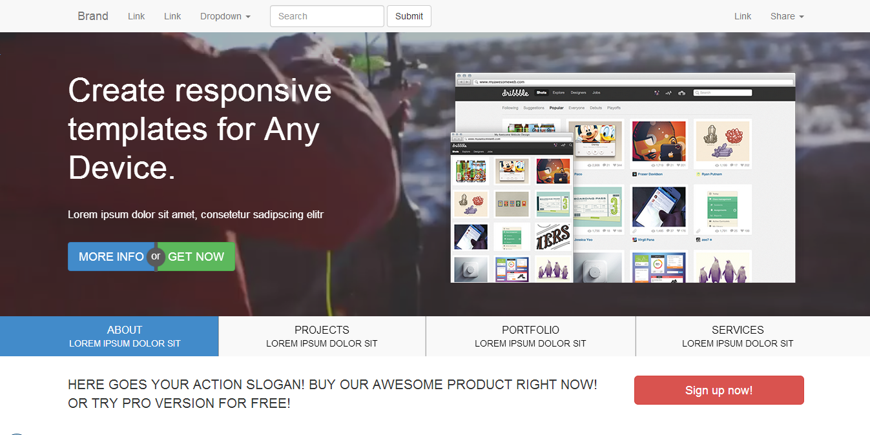The width and height of the screenshot is (870, 435).
Task: Click the large dribbble browser mockup image
Action: click(685, 177)
